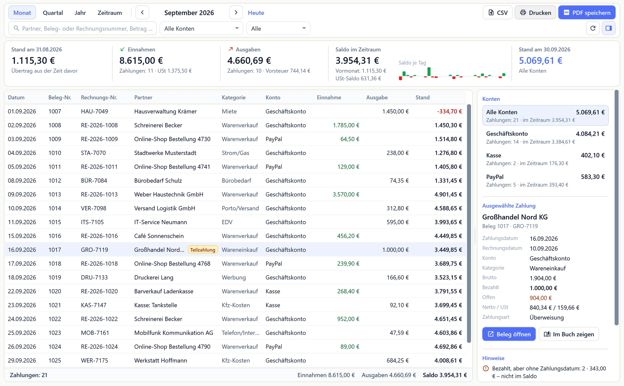Sort by the Stand column header
The height and width of the screenshot is (386, 624).
(422, 97)
